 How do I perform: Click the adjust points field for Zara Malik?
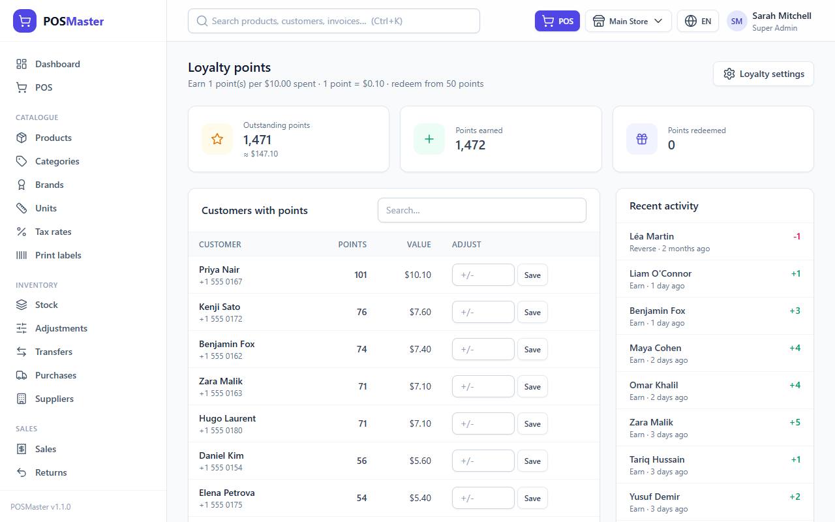483,386
